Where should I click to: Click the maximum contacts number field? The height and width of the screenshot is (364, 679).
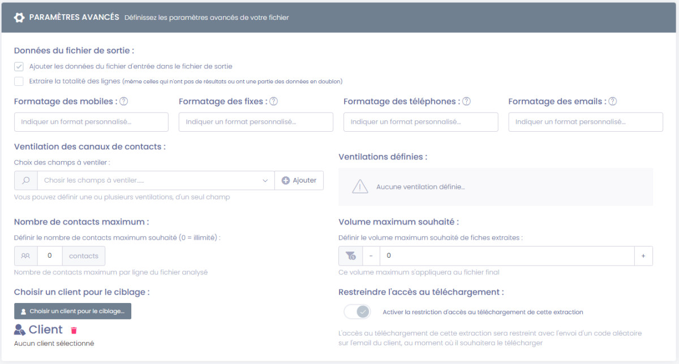(50, 256)
